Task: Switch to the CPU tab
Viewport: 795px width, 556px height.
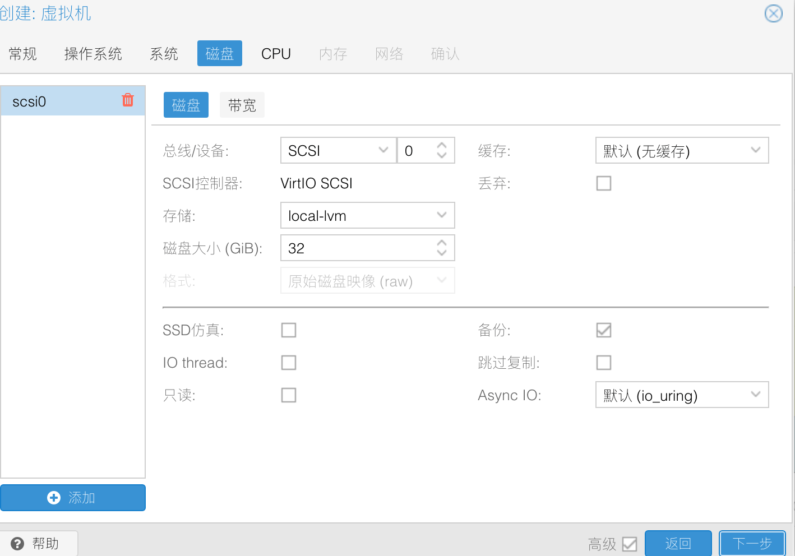Action: pos(276,54)
